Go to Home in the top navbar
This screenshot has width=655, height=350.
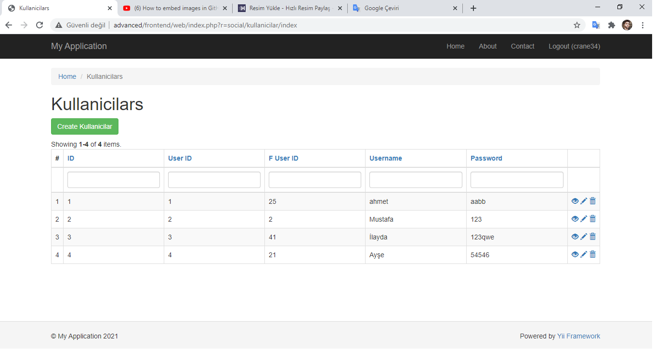point(456,46)
